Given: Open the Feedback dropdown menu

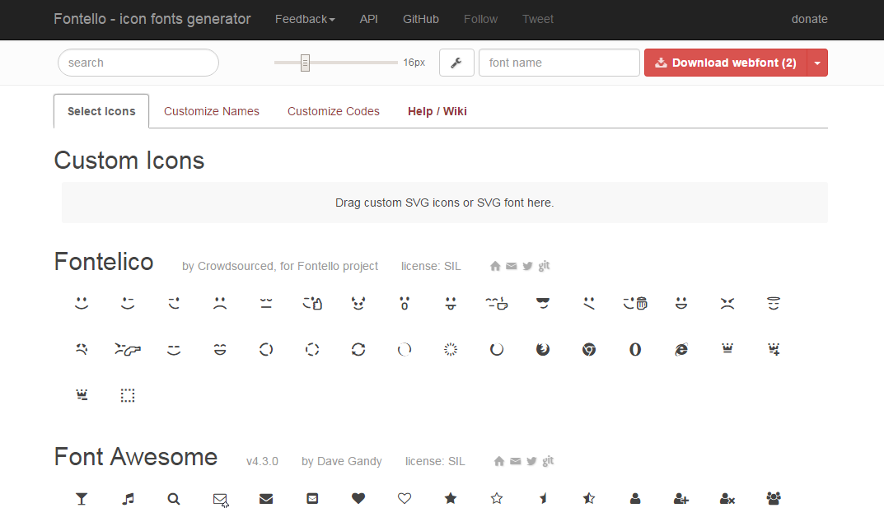Looking at the screenshot, I should tap(305, 19).
